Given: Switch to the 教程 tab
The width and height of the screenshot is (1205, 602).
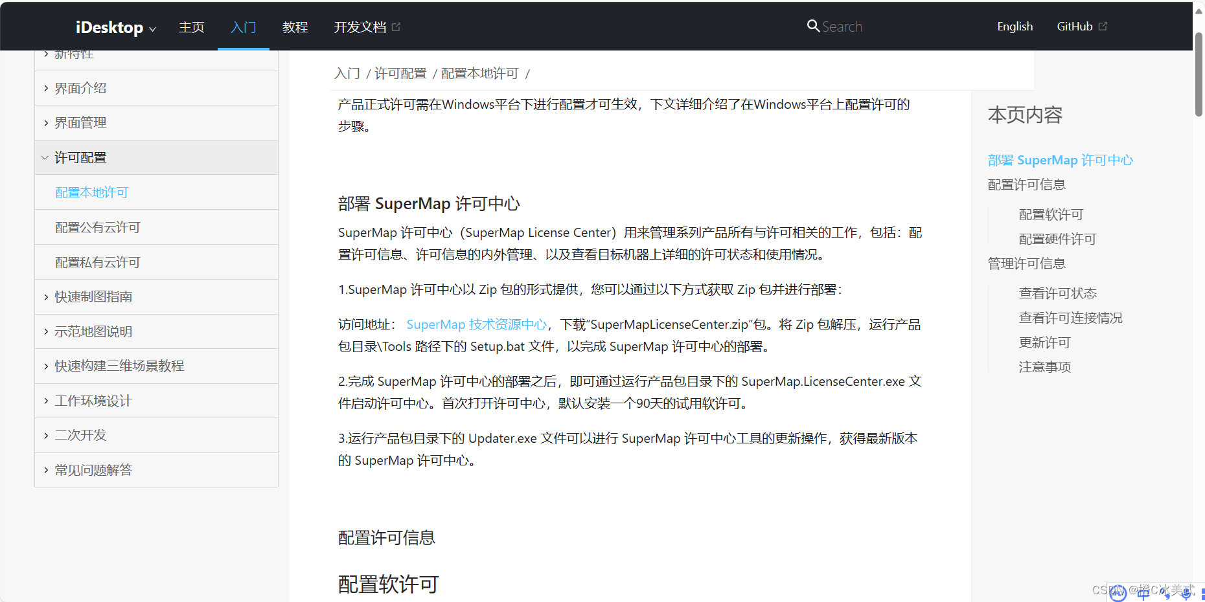Looking at the screenshot, I should point(295,27).
